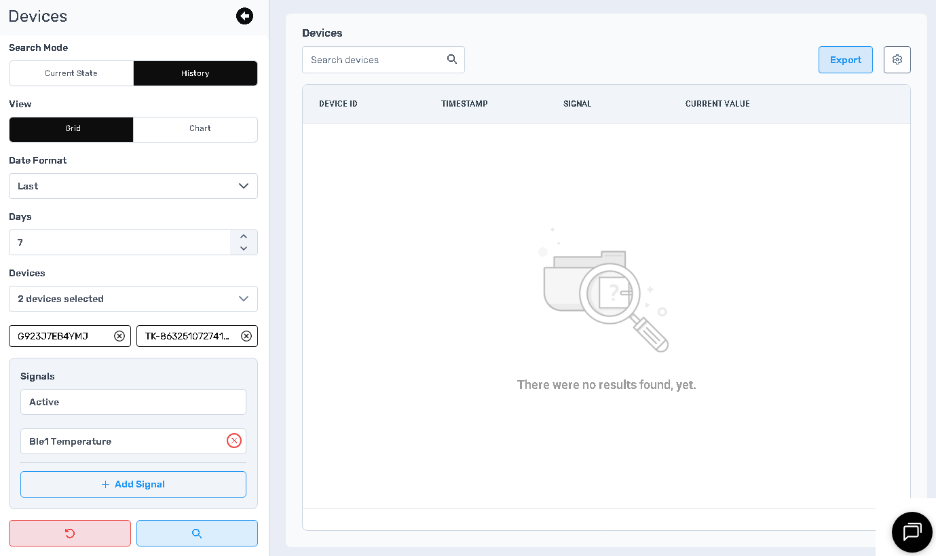The width and height of the screenshot is (936, 556).
Task: Click the red reset filters button
Action: (x=70, y=534)
